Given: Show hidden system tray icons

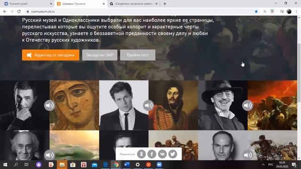Looking at the screenshot, I should (x=263, y=165).
